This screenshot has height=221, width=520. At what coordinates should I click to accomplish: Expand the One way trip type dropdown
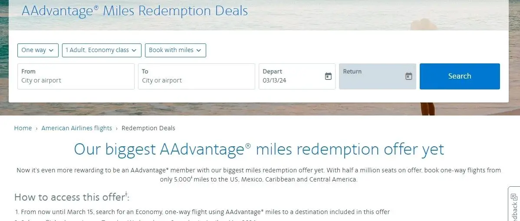(x=38, y=50)
